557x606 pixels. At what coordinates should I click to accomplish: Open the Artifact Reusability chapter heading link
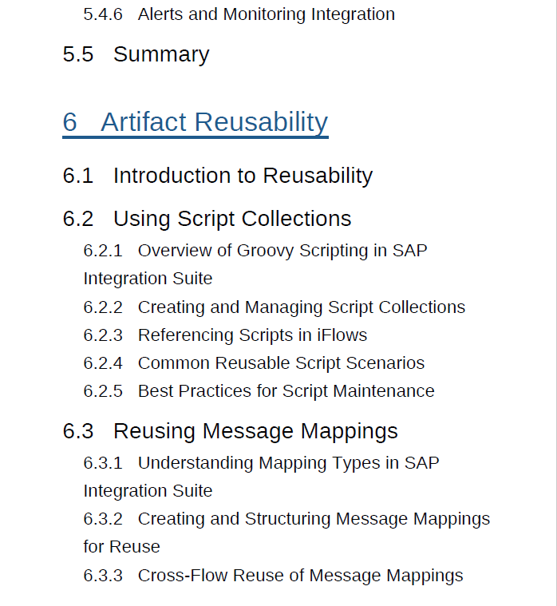[214, 122]
